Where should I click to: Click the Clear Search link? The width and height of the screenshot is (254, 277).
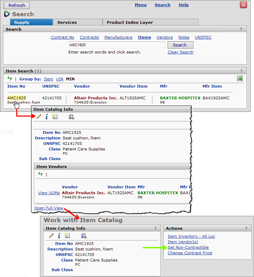click(180, 52)
